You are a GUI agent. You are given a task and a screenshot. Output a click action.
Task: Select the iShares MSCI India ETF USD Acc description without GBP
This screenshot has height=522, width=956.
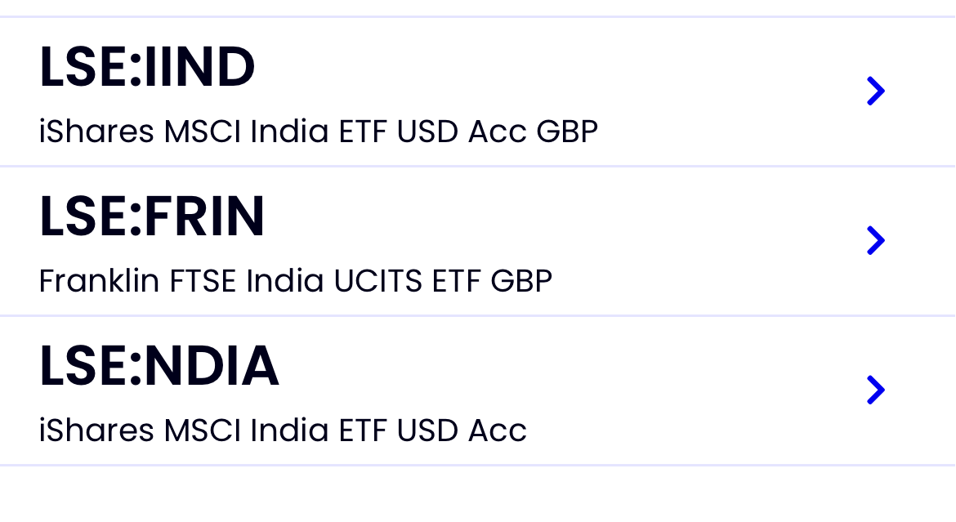[x=283, y=430]
